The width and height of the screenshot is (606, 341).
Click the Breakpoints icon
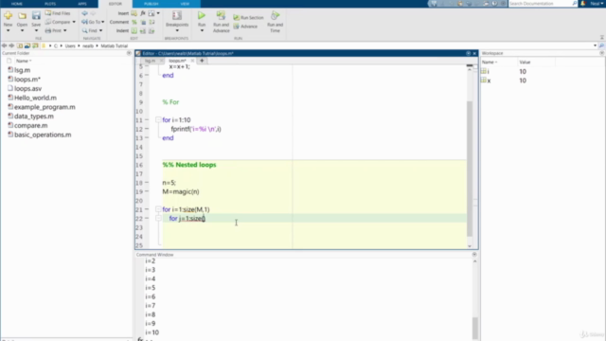[177, 15]
